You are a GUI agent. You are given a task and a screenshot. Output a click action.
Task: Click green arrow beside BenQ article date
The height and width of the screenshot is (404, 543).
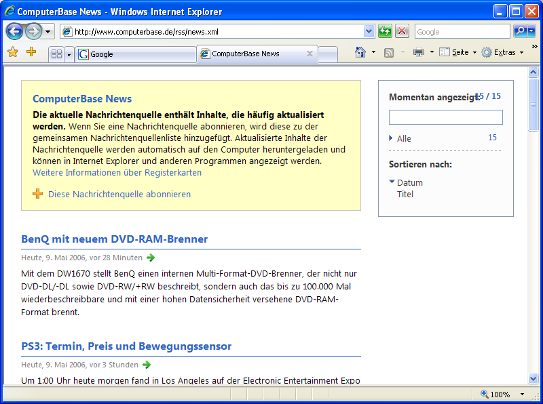coord(151,258)
